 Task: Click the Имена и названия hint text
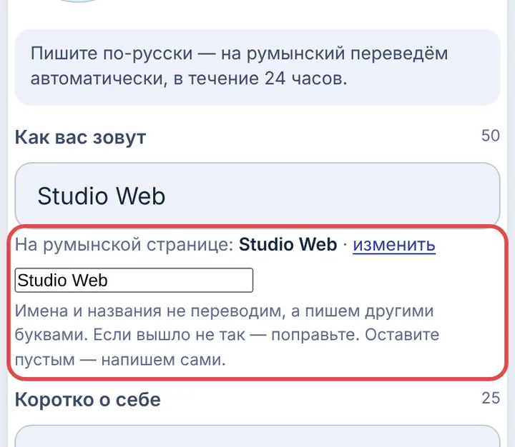pyautogui.click(x=227, y=335)
